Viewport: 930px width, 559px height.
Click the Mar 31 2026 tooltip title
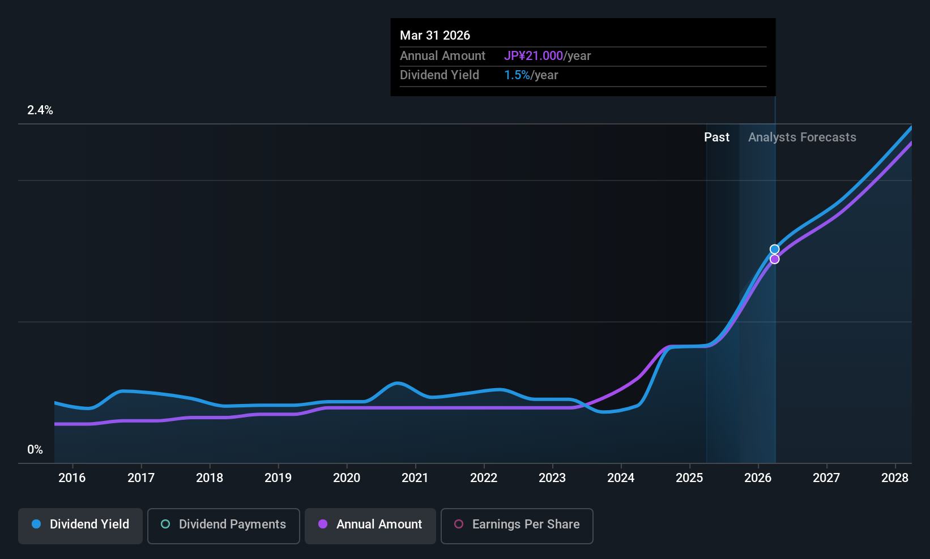click(x=435, y=35)
